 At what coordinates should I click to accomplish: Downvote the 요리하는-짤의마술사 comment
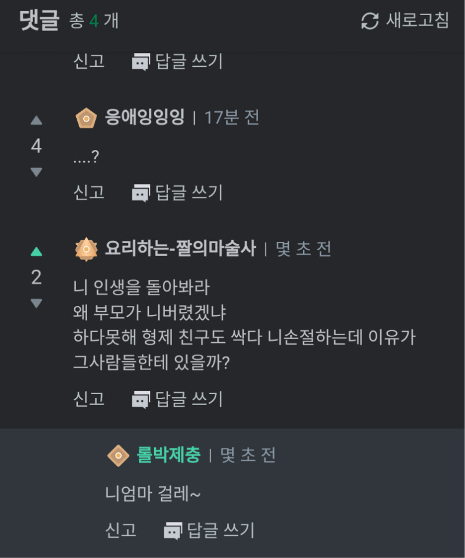tap(36, 303)
